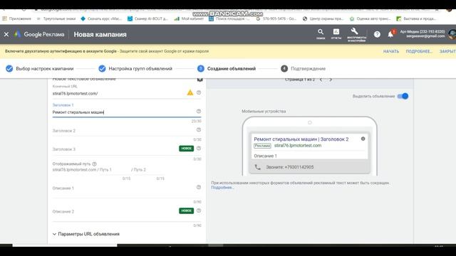
Task: Go to previous preview page arrow
Action: tap(321, 80)
